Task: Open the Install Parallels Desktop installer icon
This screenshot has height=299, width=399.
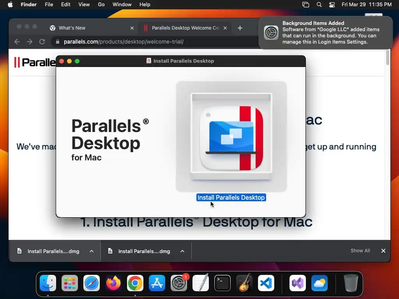Action: pos(231,137)
